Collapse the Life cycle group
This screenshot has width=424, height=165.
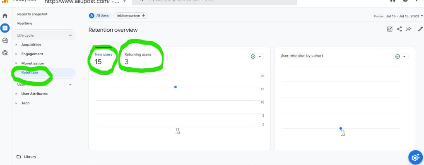(x=70, y=35)
